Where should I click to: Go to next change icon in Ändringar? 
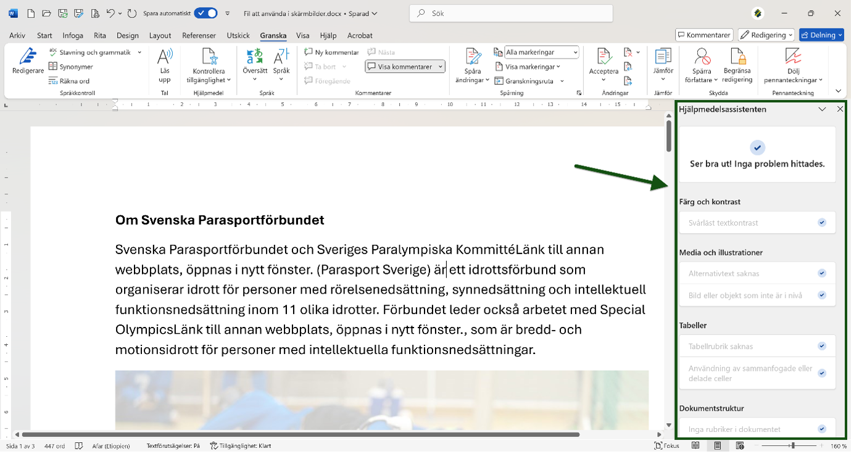coord(628,81)
